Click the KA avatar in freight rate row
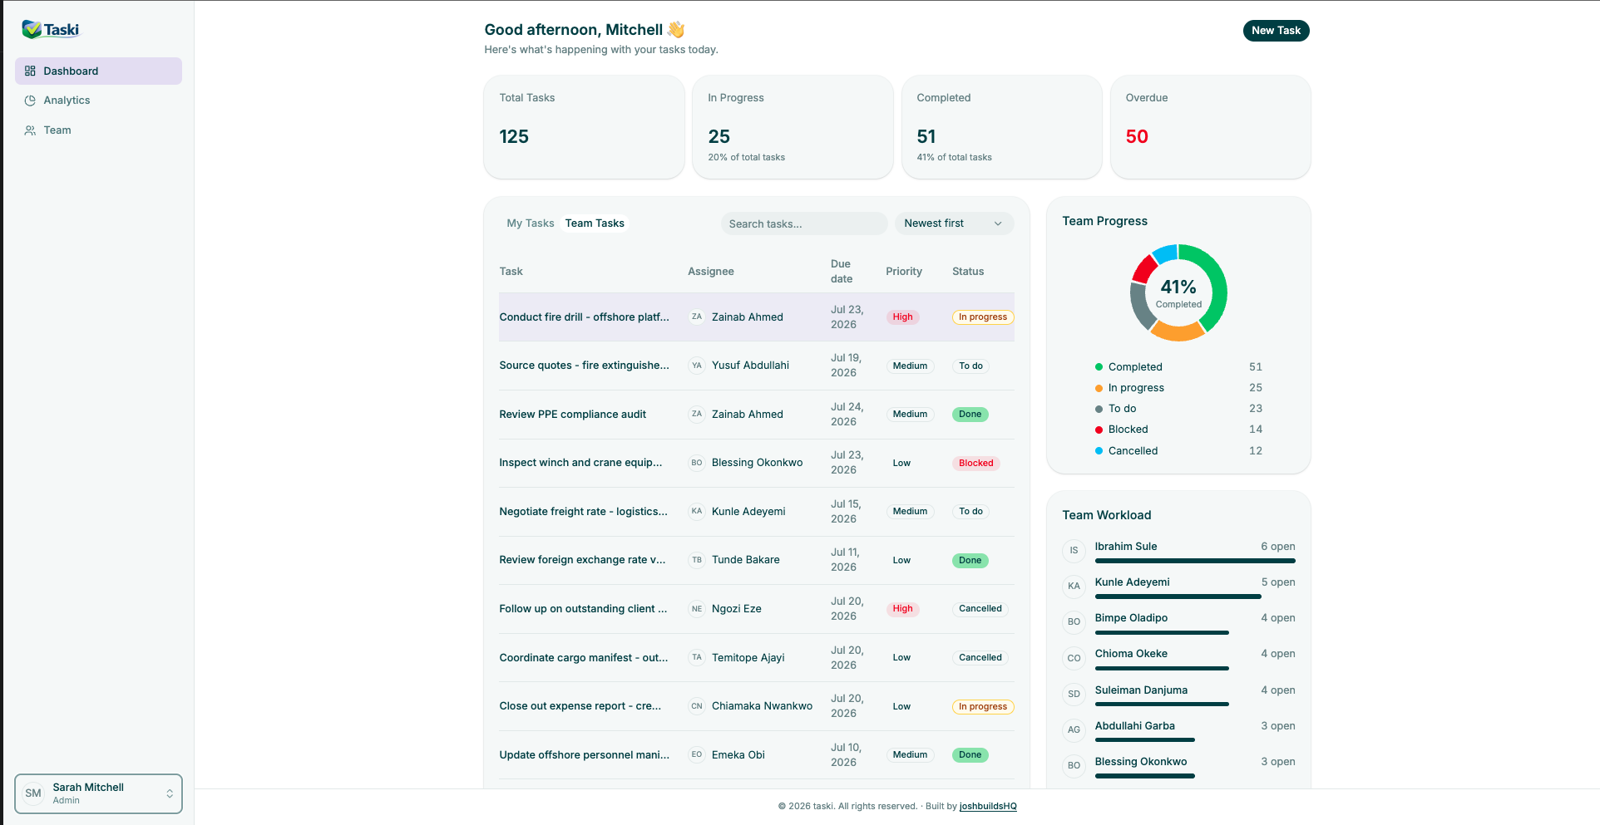This screenshot has height=825, width=1600. click(x=697, y=511)
